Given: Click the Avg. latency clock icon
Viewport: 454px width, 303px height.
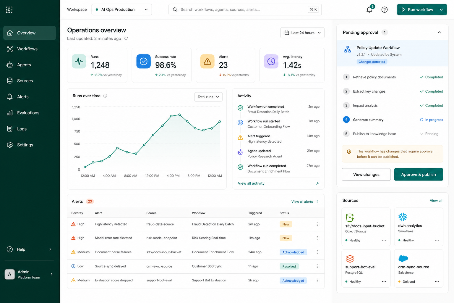Looking at the screenshot, I should point(271,61).
